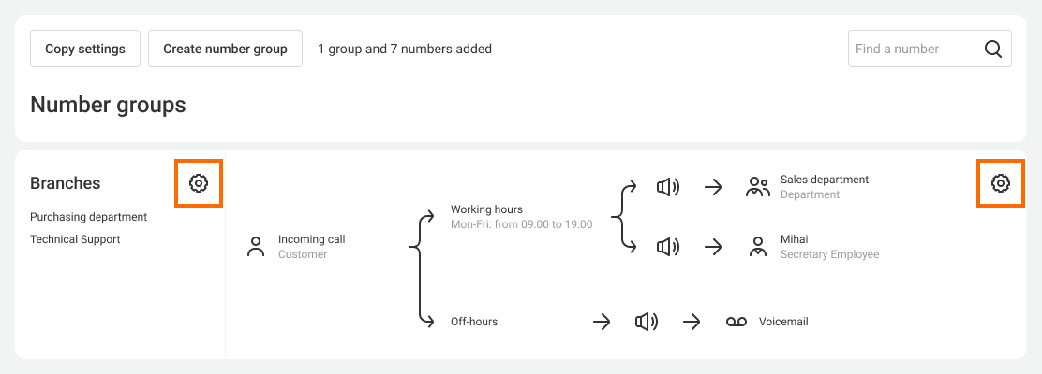Click the Voicemail icon
Viewport: 1042px width, 374px height.
click(x=736, y=322)
